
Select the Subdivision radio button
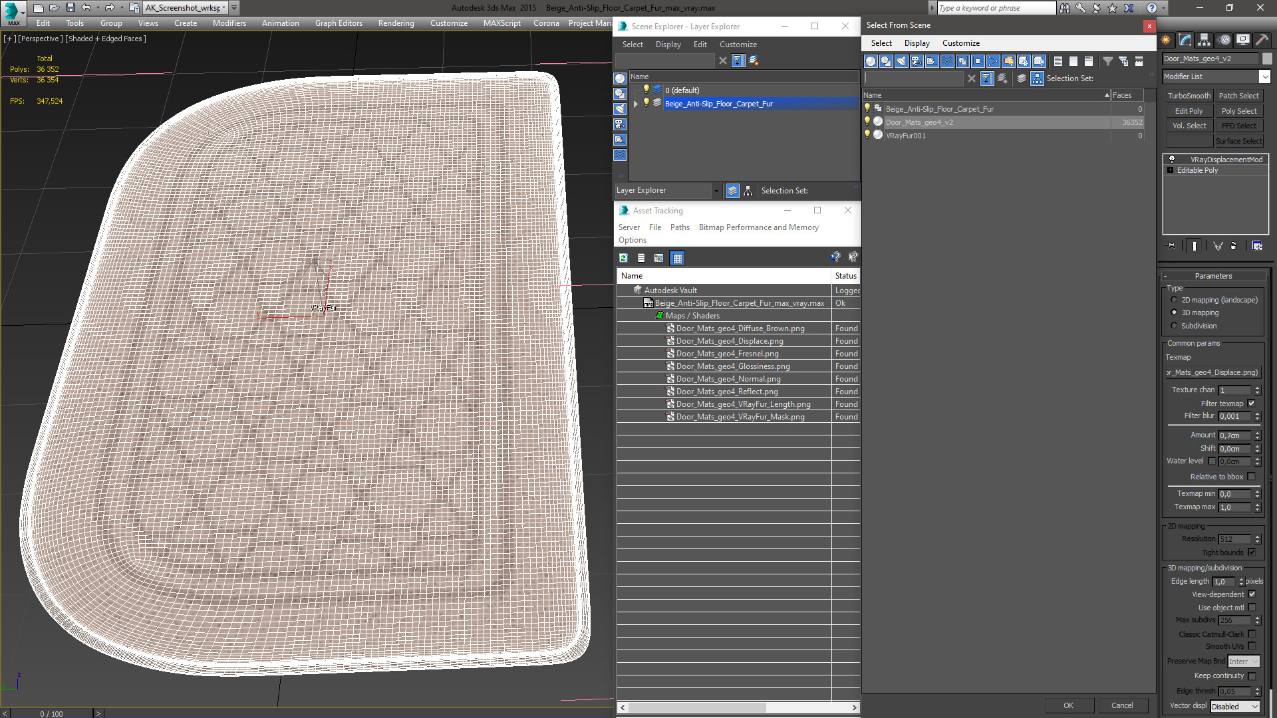(1174, 326)
